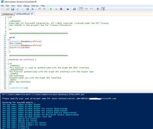Redo the last undone edit
This screenshot has width=153, height=129.
point(44,9)
